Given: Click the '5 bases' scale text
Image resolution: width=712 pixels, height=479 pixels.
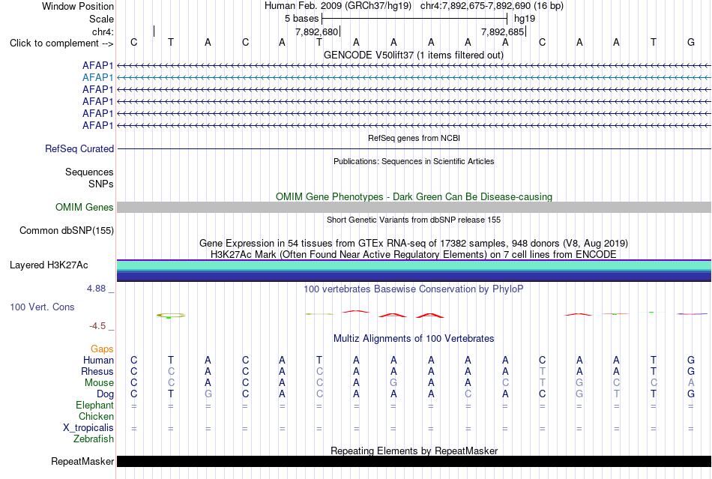Looking at the screenshot, I should click(x=301, y=19).
